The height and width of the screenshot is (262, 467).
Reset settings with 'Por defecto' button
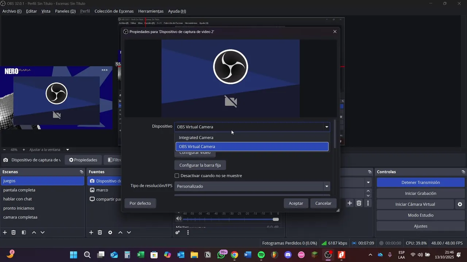(140, 203)
